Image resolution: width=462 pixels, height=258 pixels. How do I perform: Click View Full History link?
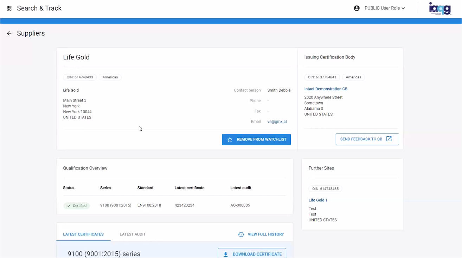[265, 234]
